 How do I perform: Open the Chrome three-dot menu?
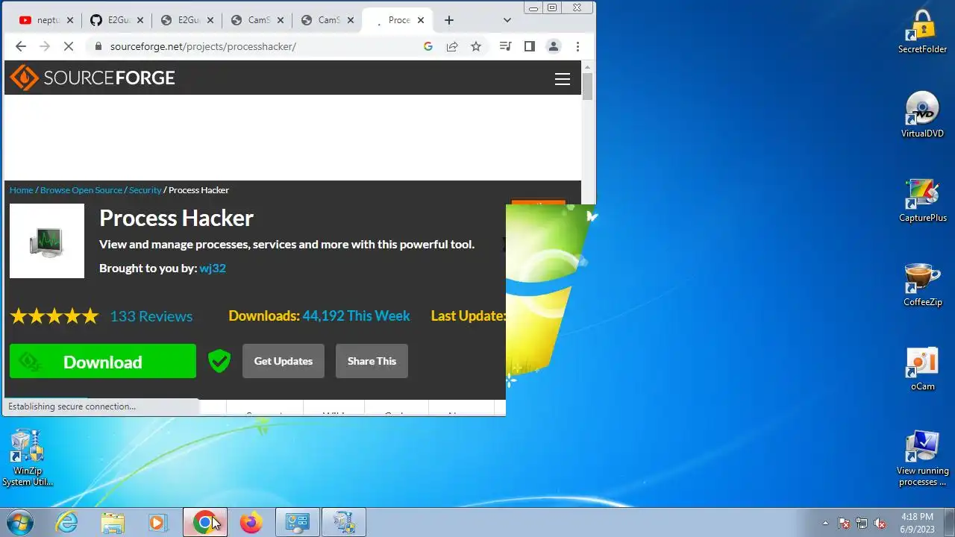coord(577,46)
